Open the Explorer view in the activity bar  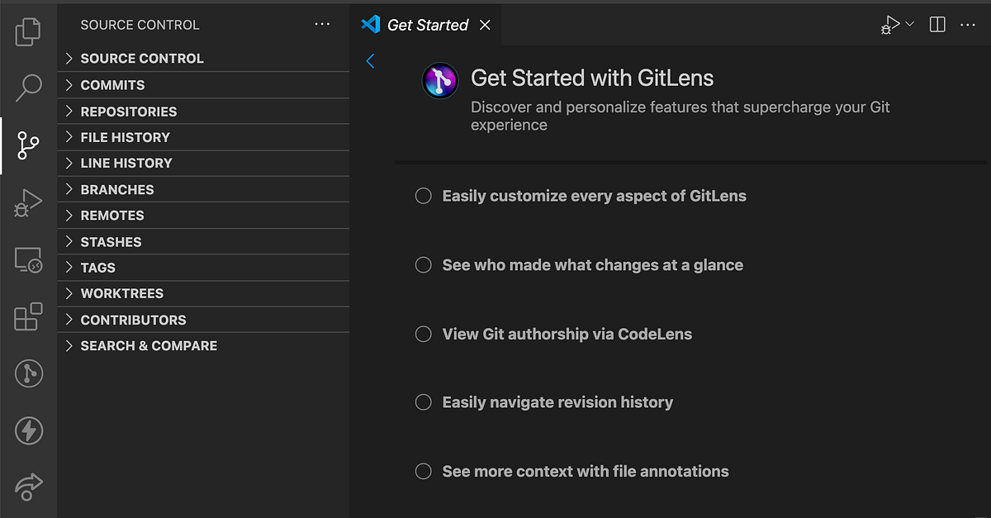[28, 30]
